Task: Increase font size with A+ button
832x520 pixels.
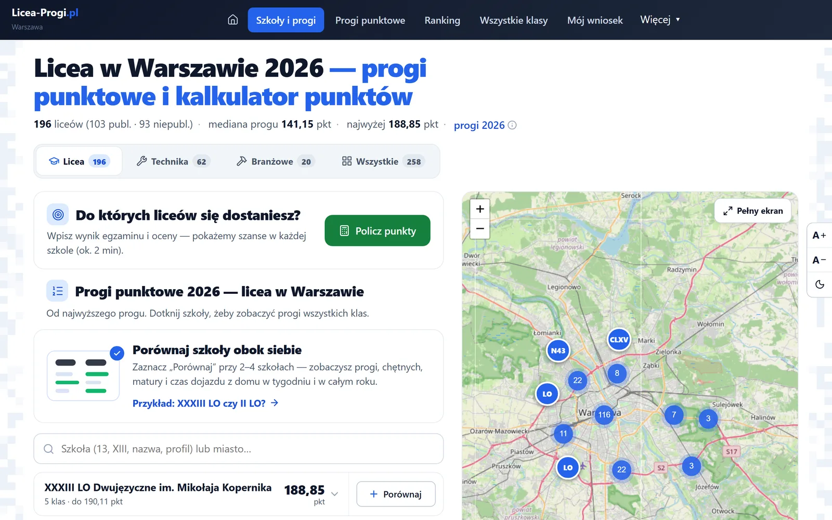Action: (x=820, y=236)
